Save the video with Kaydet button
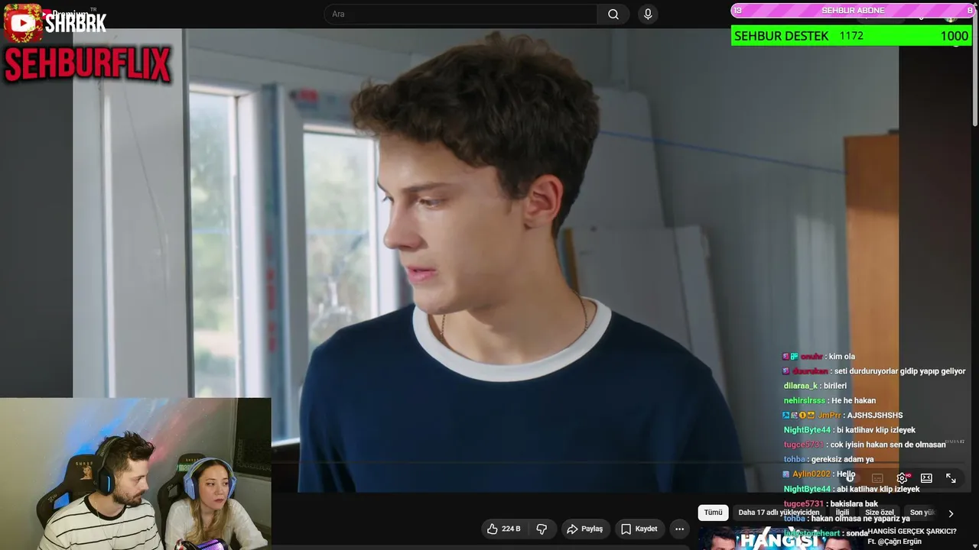This screenshot has width=979, height=550. point(639,529)
